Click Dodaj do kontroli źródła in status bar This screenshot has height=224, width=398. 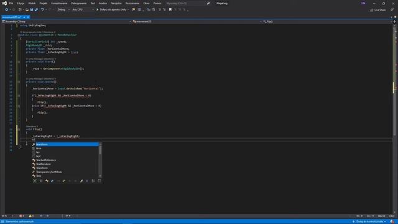(369, 222)
